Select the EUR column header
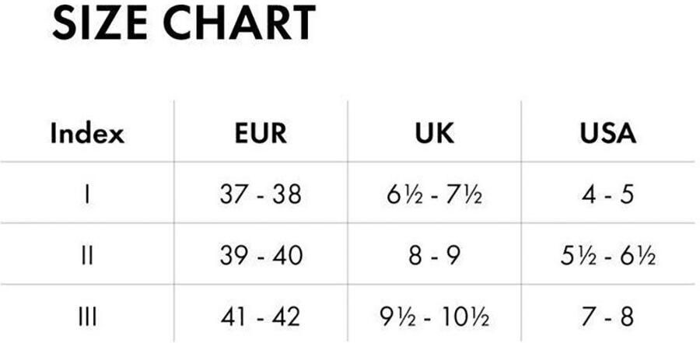 (x=261, y=134)
